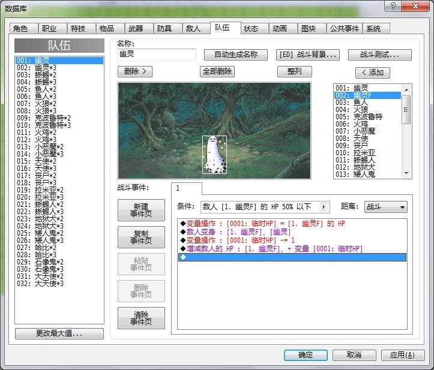Open the [ED] 战斗背景 dialog

pos(308,55)
